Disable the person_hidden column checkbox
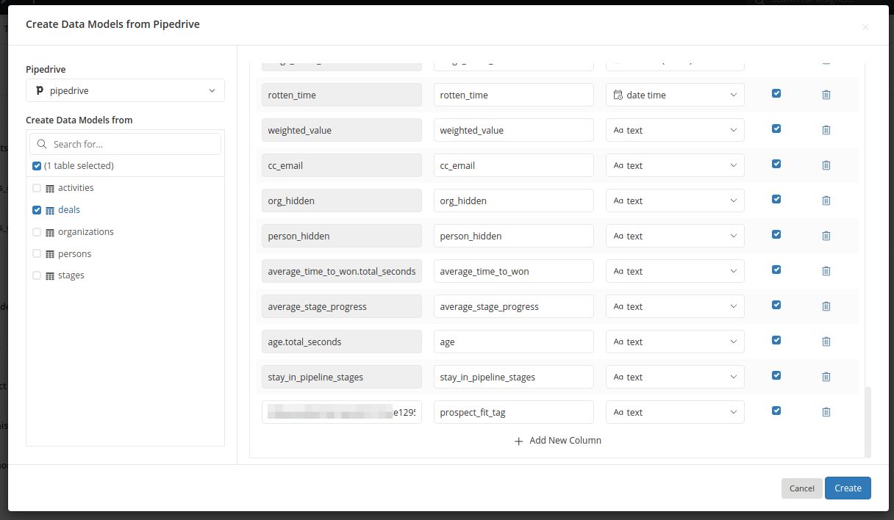This screenshot has height=520, width=894. tap(776, 234)
